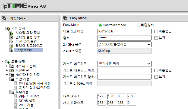188x109 pixels.
Task: Open 인터넷/WiFi 사용 제한 menu item
Action: click(35, 83)
